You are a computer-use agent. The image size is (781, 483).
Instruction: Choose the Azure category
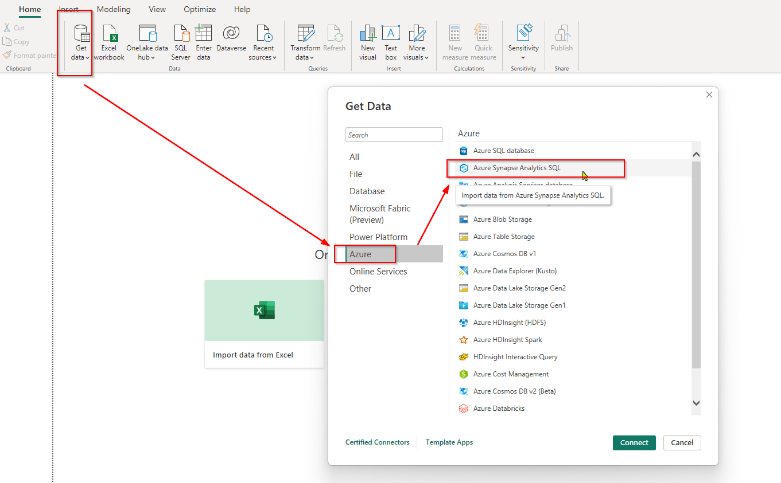pyautogui.click(x=394, y=254)
